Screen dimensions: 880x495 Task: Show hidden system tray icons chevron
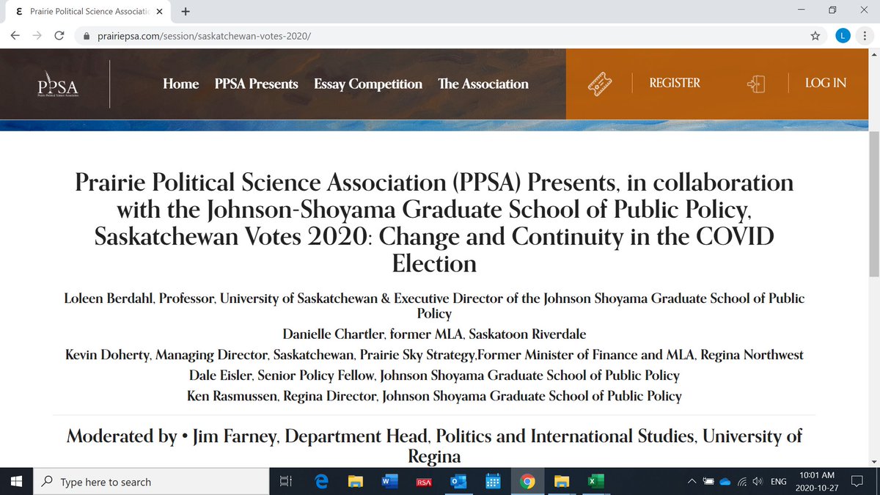click(692, 482)
